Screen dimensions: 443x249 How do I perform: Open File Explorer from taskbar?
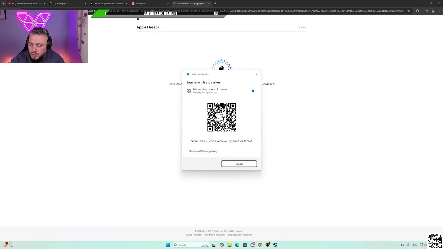(229, 245)
